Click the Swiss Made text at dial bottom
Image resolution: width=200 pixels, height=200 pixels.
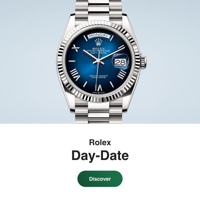[99, 93]
